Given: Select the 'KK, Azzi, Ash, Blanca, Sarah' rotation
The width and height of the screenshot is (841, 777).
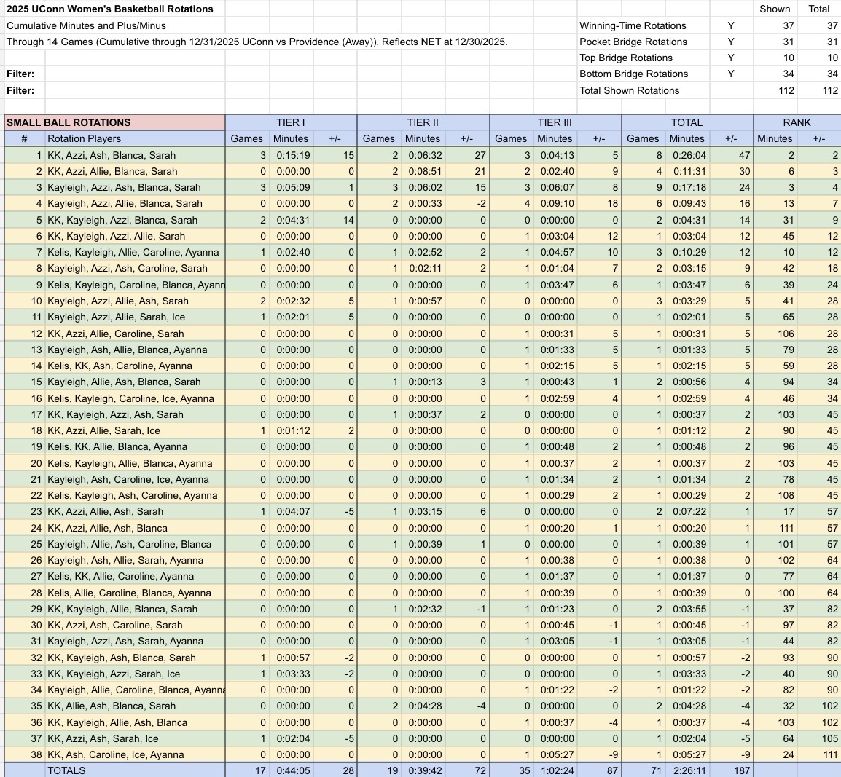Looking at the screenshot, I should [x=112, y=155].
